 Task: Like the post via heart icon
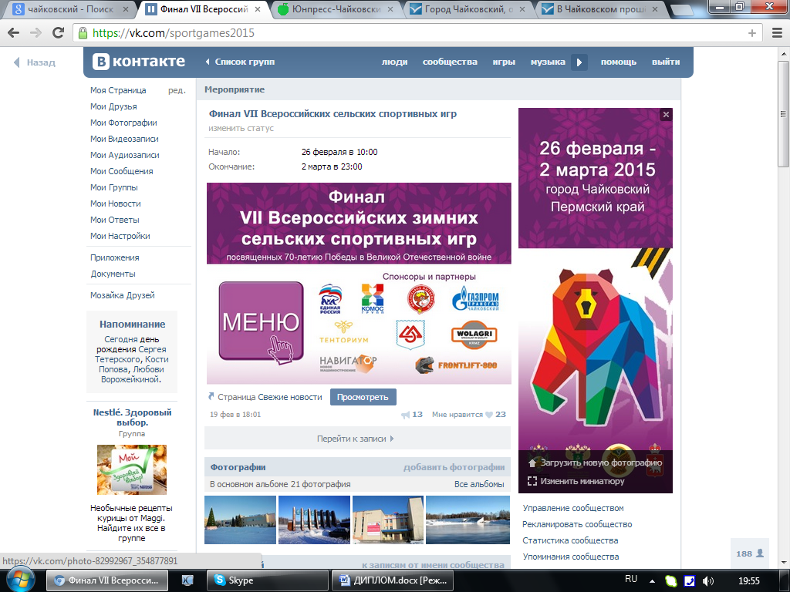[x=488, y=415]
